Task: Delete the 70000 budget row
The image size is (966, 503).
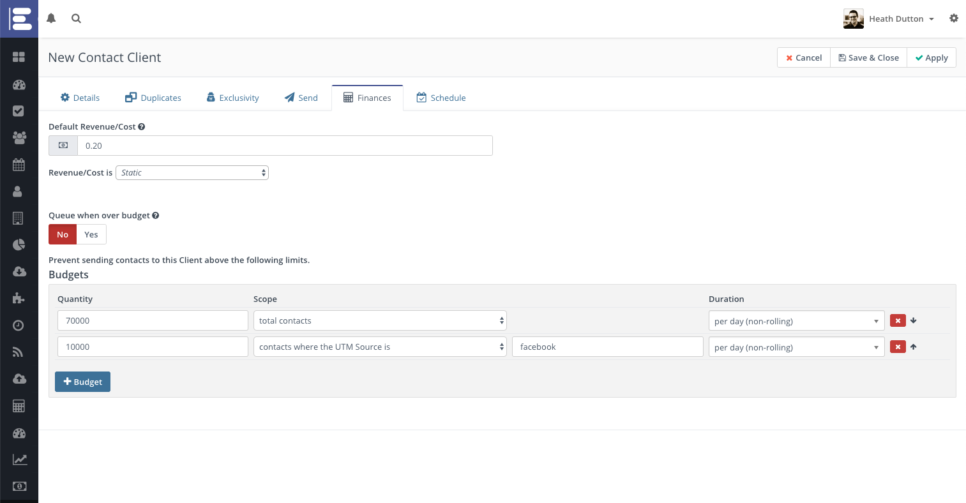Action: 898,321
